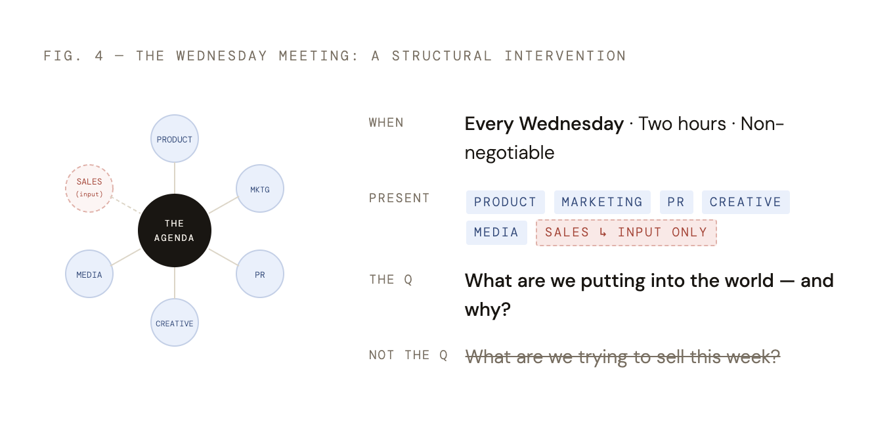Viewport: 893px width, 436px height.
Task: Click the MEDIA circle in the diagram
Action: point(89,274)
